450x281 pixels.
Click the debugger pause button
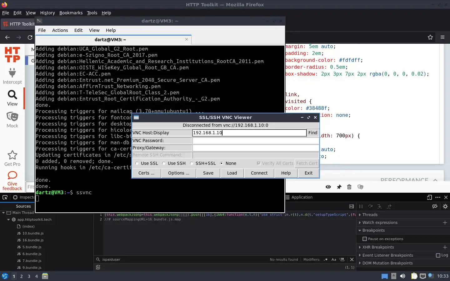point(361,206)
